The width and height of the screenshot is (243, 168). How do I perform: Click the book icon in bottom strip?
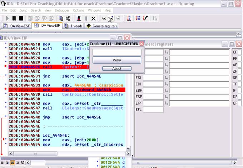(23, 163)
